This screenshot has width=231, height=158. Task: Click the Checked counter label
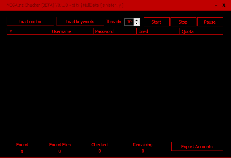[99, 145]
